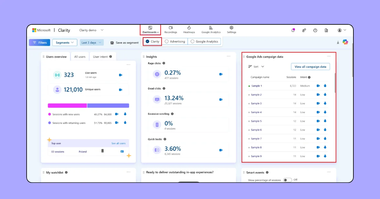The height and width of the screenshot is (199, 380).
Task: Show Rage clicks info tooltip
Action: pyautogui.click(x=164, y=63)
